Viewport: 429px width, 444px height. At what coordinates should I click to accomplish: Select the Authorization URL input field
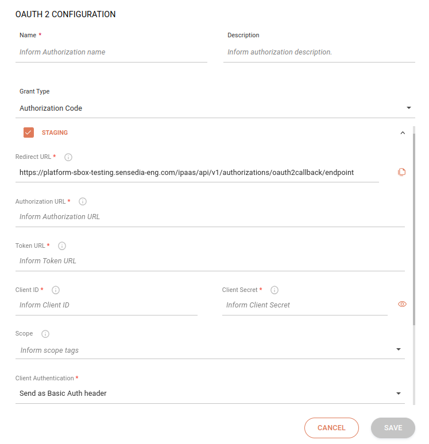point(210,217)
